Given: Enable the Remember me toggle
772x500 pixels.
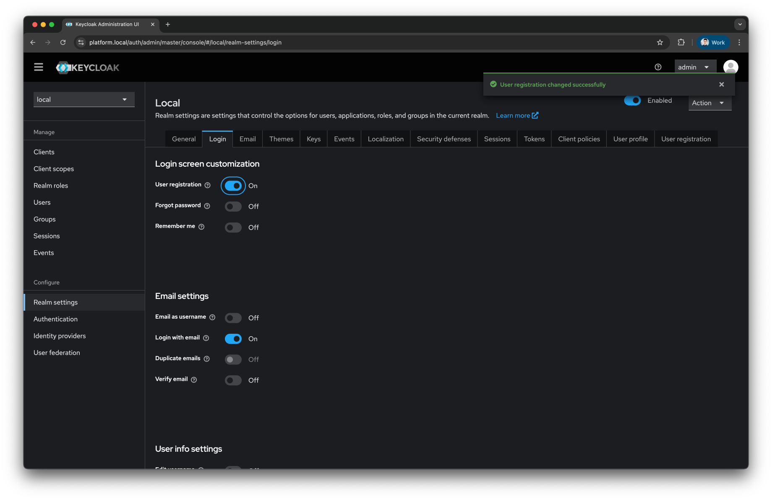Looking at the screenshot, I should pyautogui.click(x=233, y=227).
